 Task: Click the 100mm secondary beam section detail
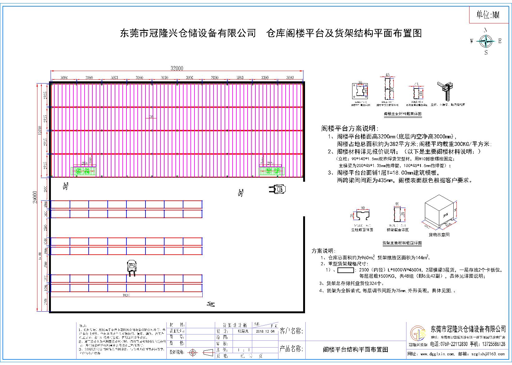point(417,92)
